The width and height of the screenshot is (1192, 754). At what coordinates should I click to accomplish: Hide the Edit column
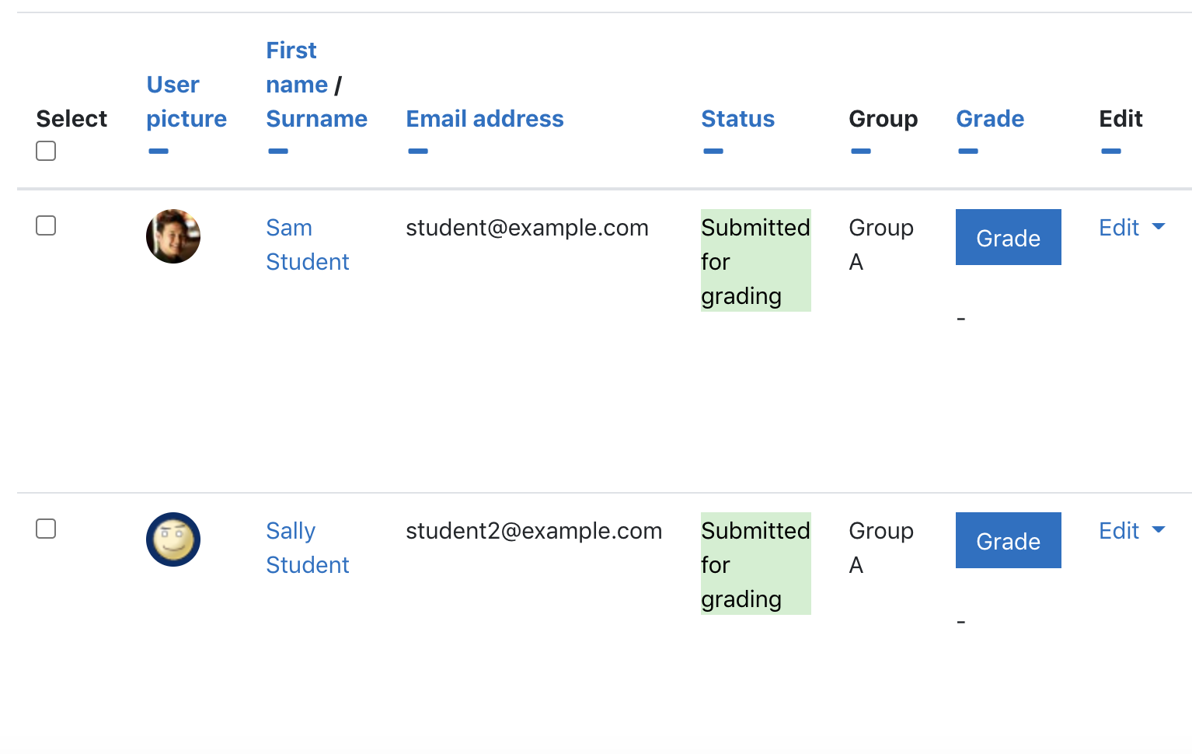(1111, 151)
